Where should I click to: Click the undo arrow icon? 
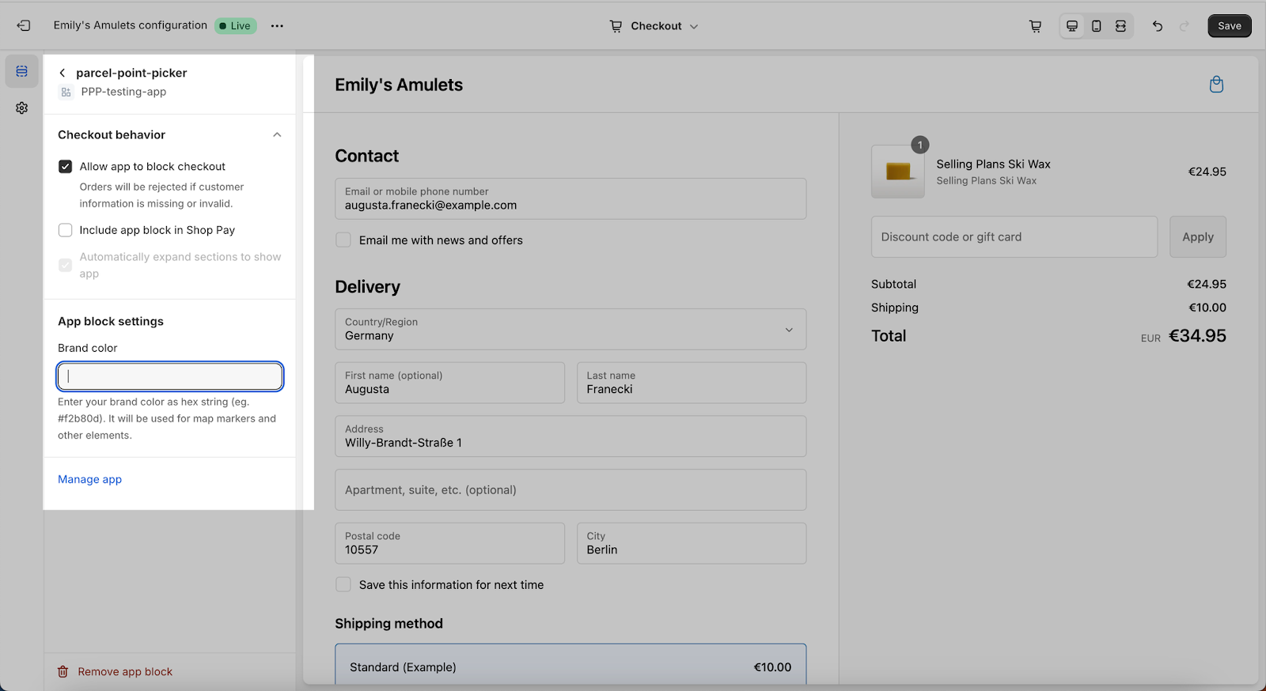[x=1158, y=26]
